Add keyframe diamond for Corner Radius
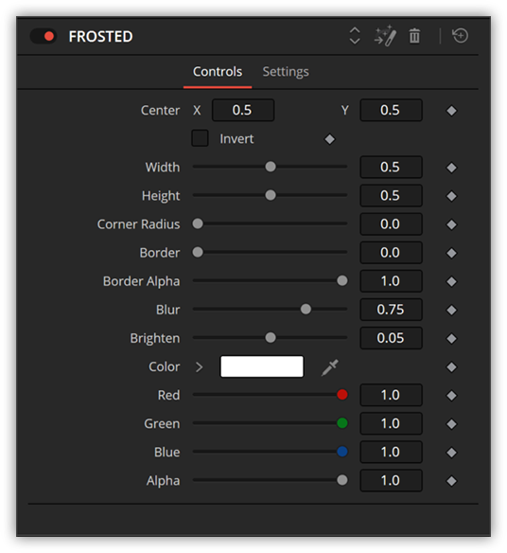Image resolution: width=507 pixels, height=553 pixels. pyautogui.click(x=451, y=224)
